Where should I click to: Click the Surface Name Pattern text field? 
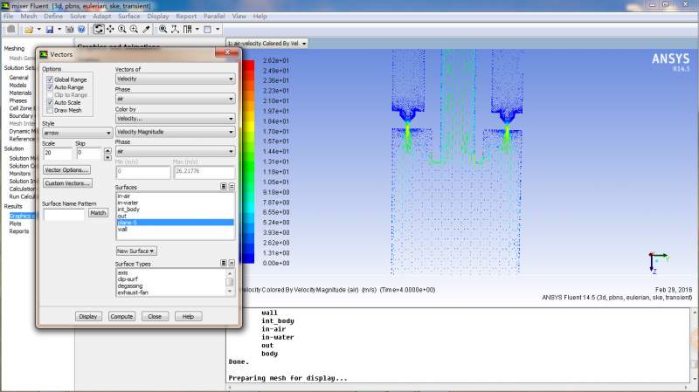63,214
